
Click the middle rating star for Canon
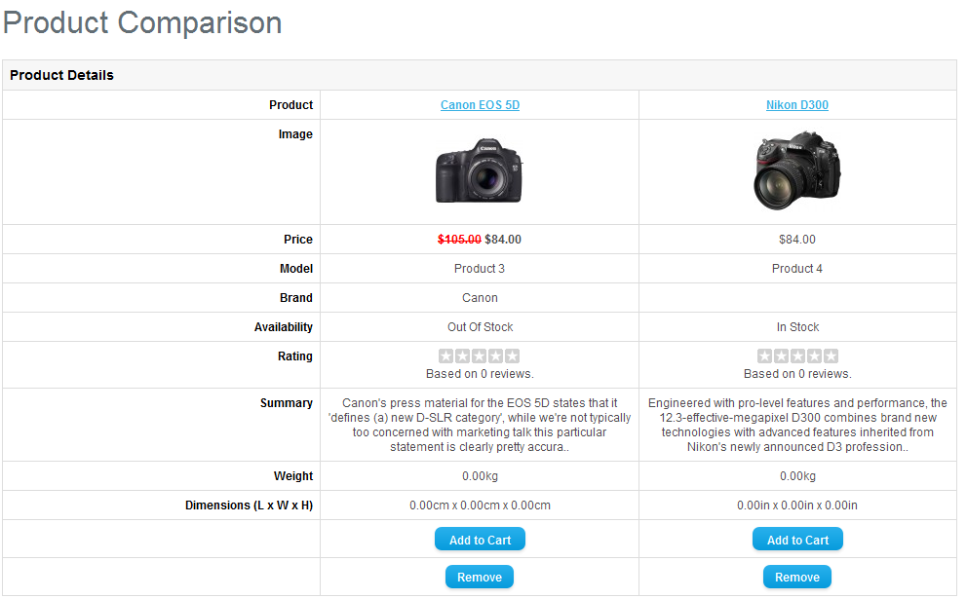pyautogui.click(x=480, y=356)
